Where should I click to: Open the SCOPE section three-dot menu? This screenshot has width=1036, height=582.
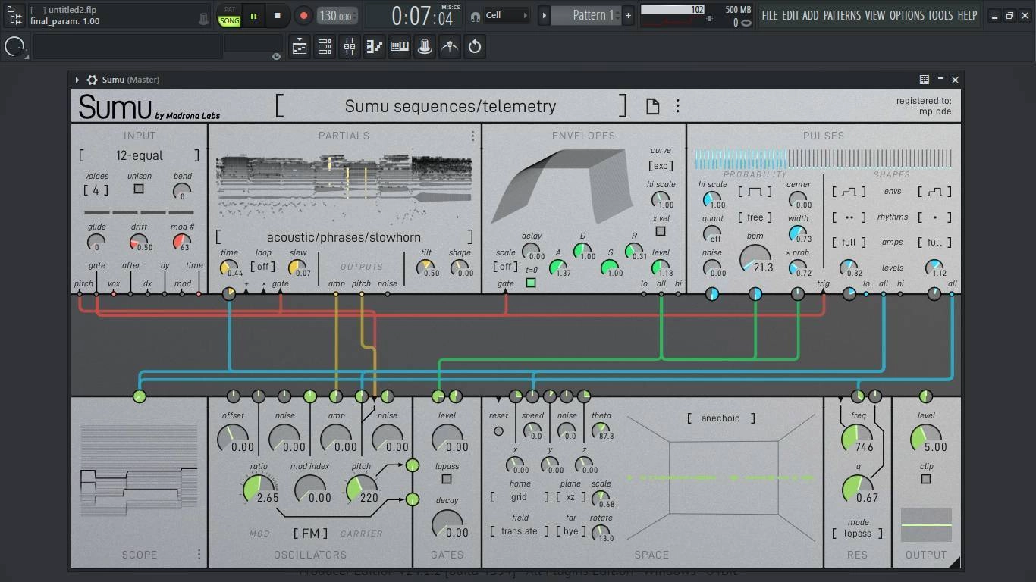tap(199, 555)
